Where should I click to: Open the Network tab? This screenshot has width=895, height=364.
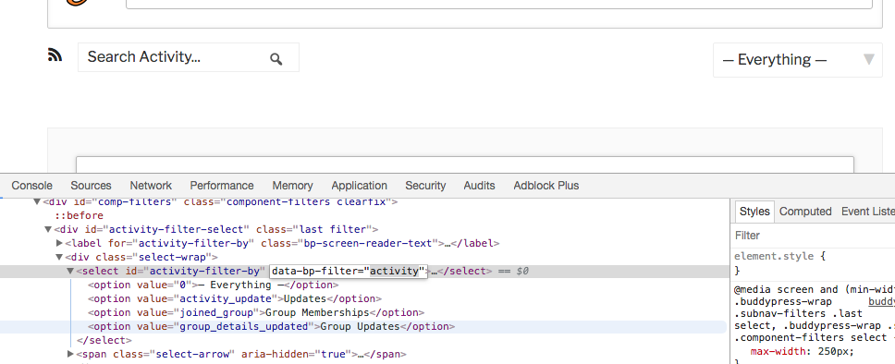click(x=151, y=186)
